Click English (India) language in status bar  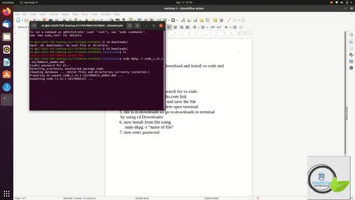click(x=211, y=198)
